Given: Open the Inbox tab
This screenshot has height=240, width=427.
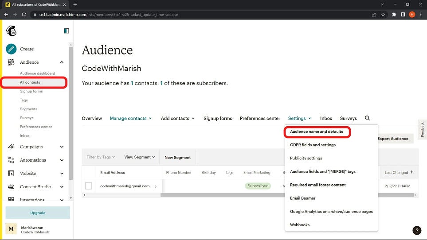Looking at the screenshot, I should [x=326, y=119].
